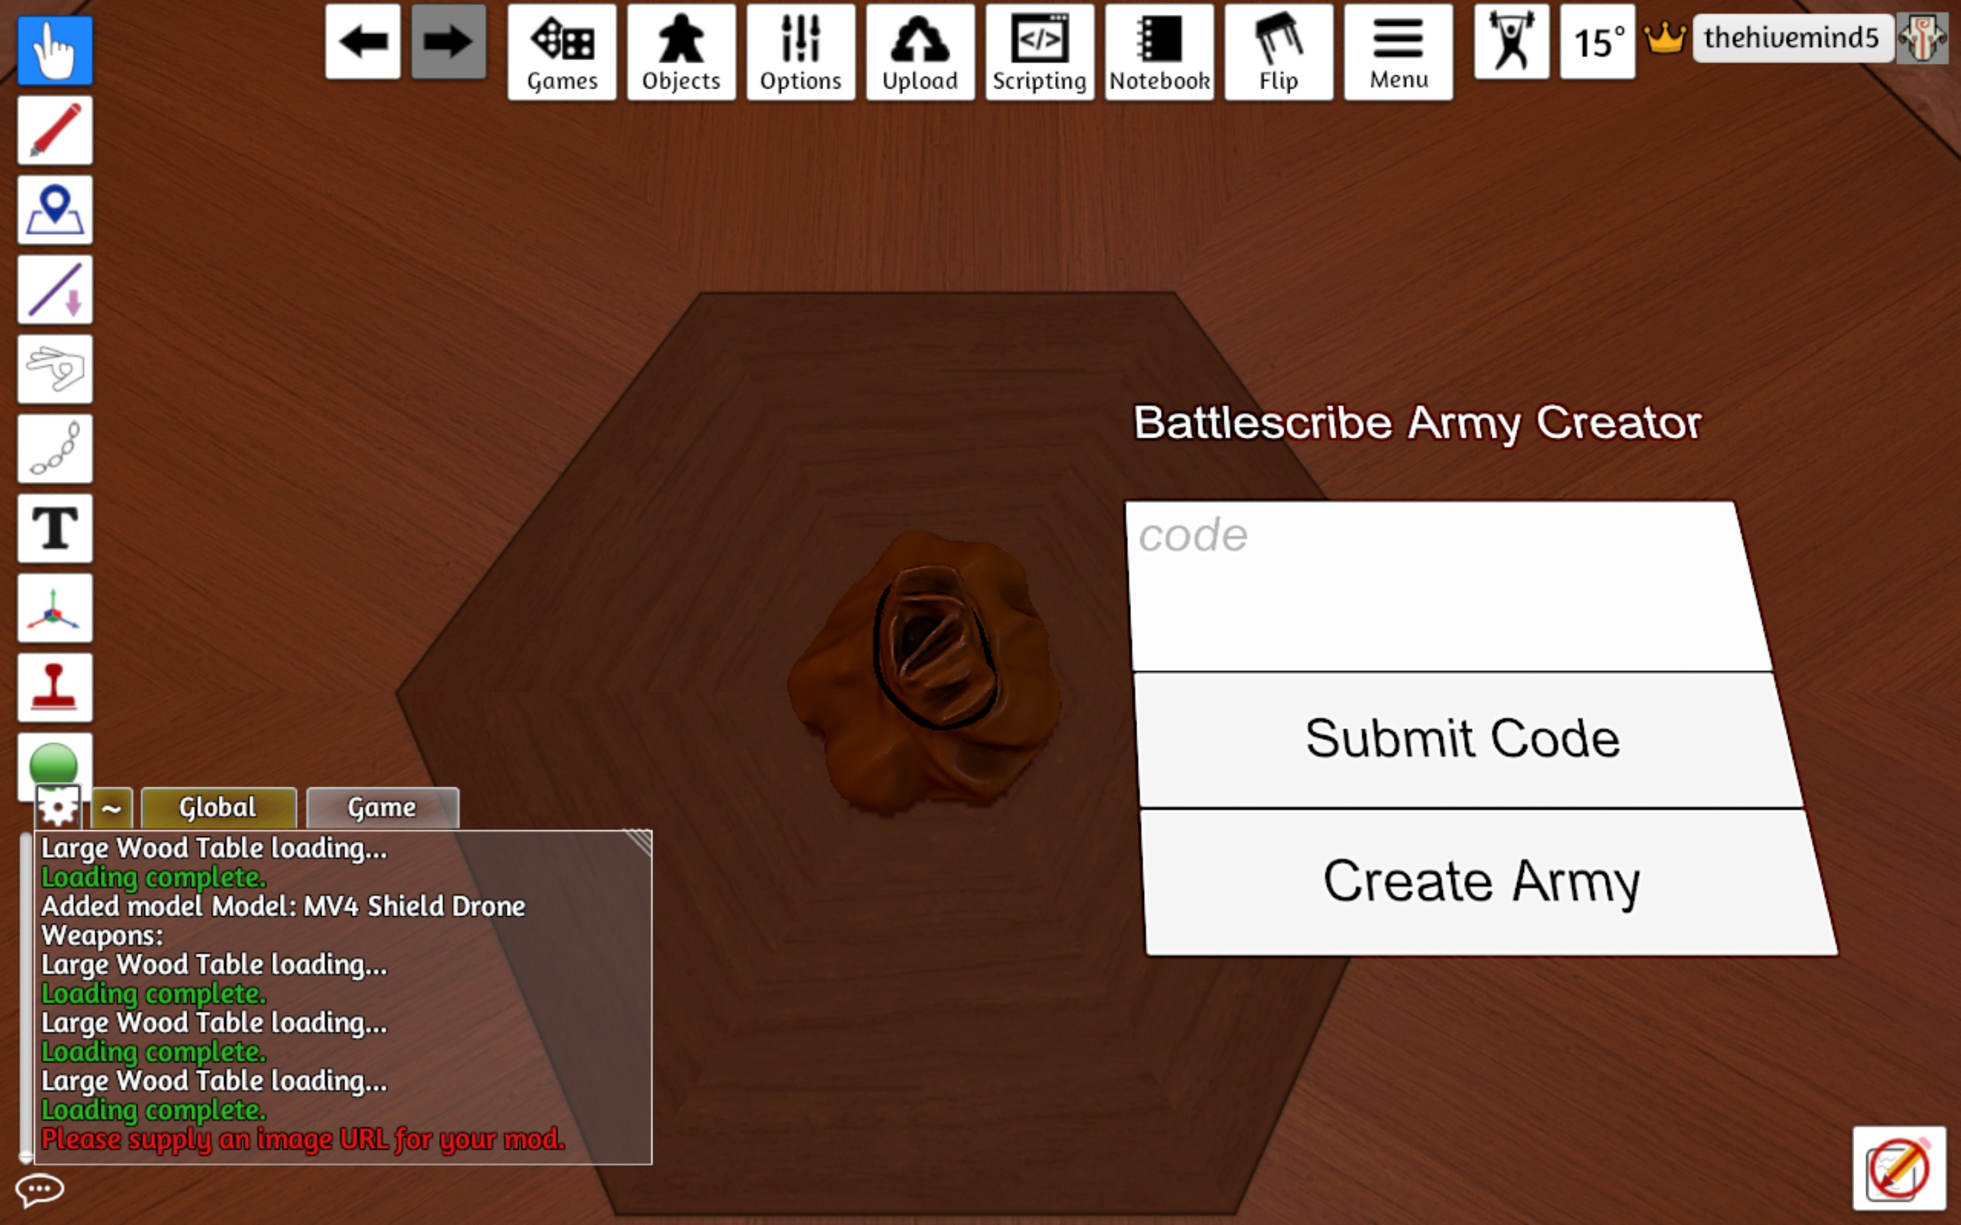Click the crossed-out pencil icon
This screenshot has height=1225, width=1961.
(x=1898, y=1167)
